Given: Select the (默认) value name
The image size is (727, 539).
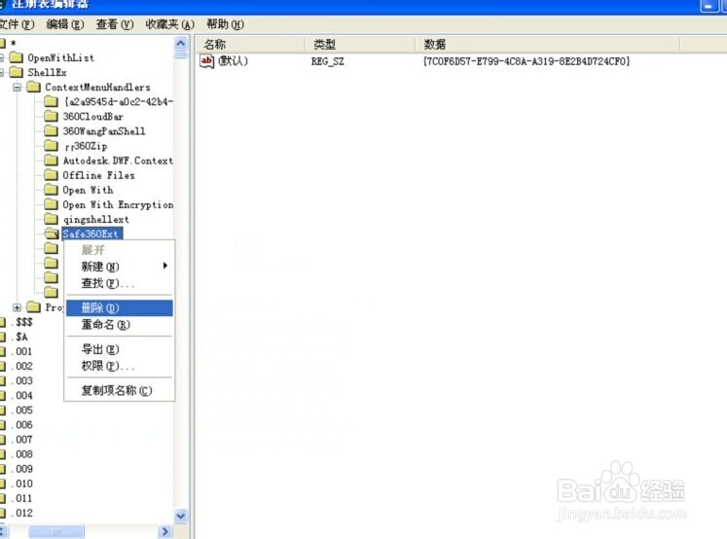Looking at the screenshot, I should 233,60.
